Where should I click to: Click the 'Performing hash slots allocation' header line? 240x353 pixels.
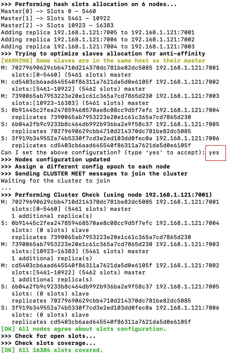[89, 4]
